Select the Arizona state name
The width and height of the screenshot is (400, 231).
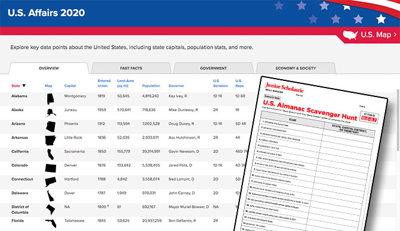point(18,124)
